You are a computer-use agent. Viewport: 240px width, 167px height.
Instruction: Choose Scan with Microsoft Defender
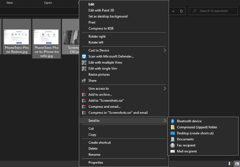pos(124,56)
